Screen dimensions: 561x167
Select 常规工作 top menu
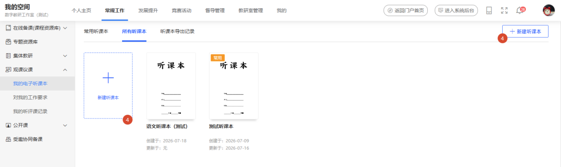(115, 10)
